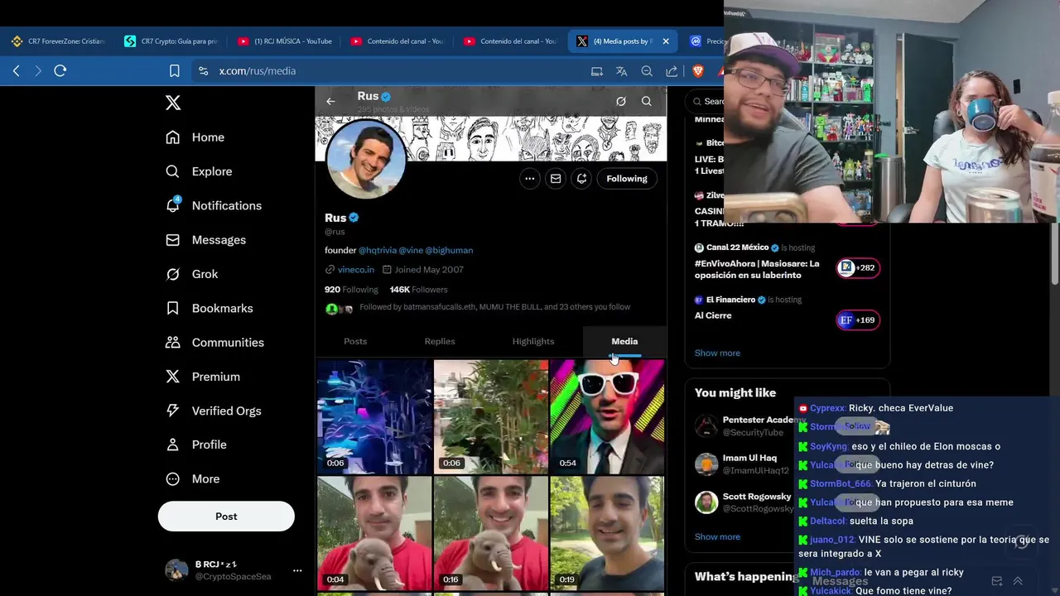The image size is (1060, 596).
Task: Select the Media tab
Action: (x=624, y=341)
